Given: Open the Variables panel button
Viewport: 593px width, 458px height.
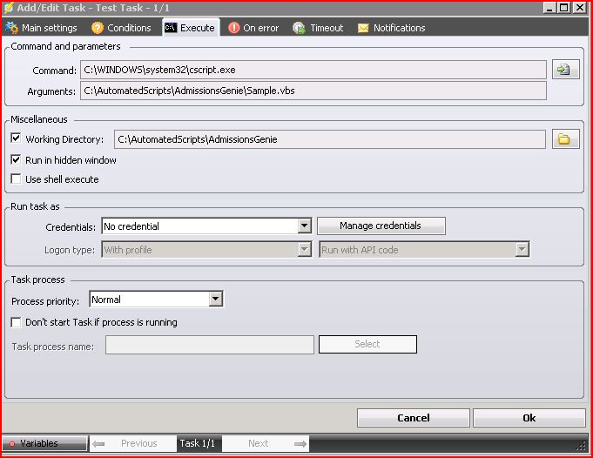Looking at the screenshot, I should 44,443.
